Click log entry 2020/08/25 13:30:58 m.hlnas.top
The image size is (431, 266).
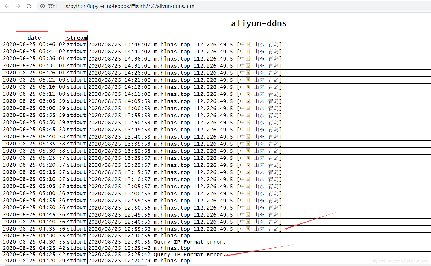[x=185, y=151]
